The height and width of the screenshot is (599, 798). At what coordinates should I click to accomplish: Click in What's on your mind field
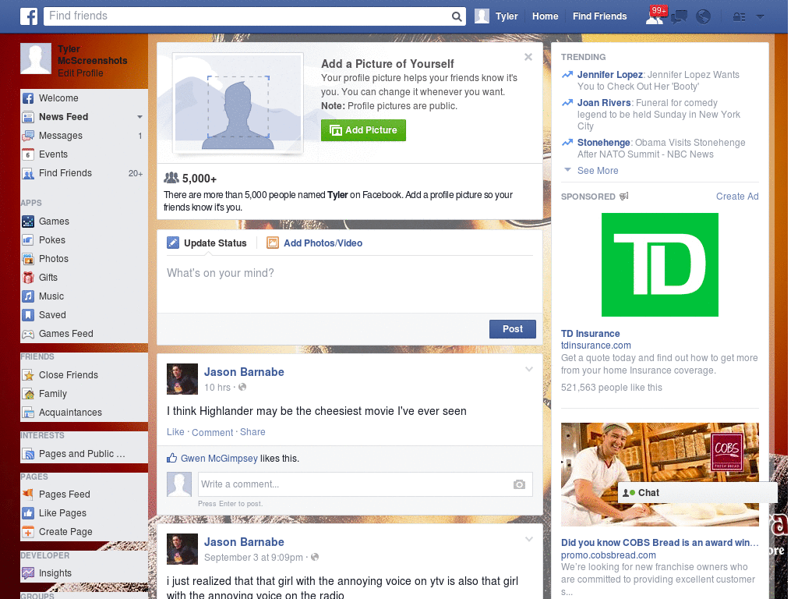350,284
